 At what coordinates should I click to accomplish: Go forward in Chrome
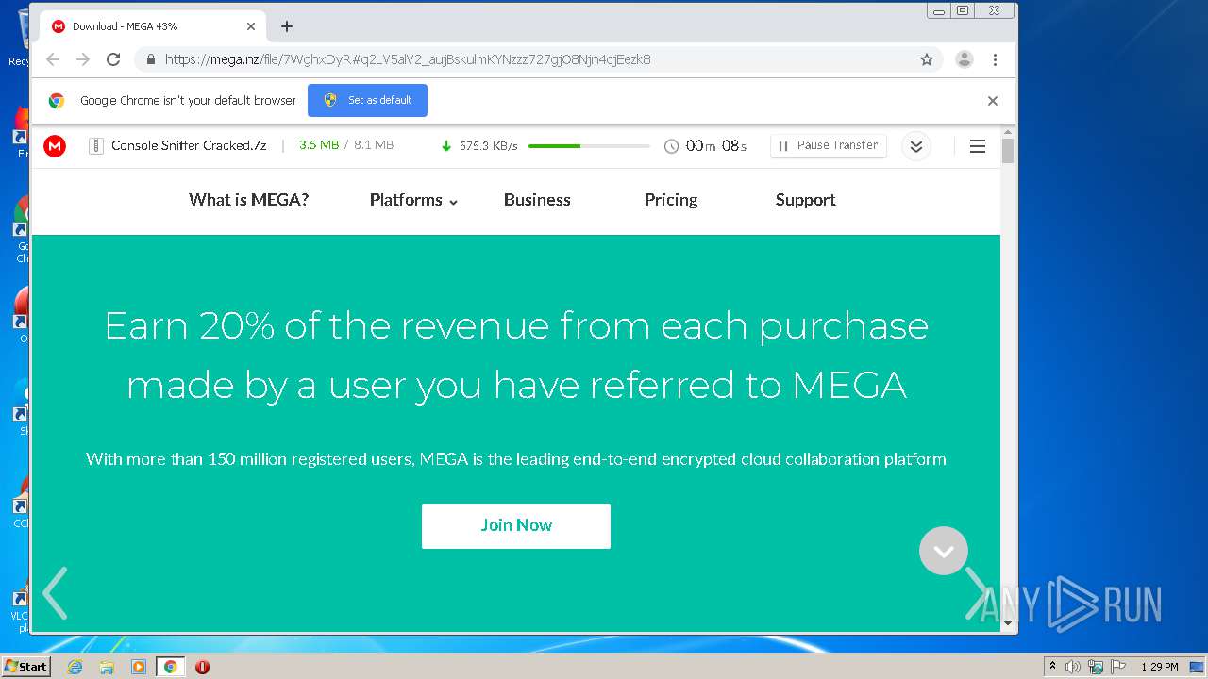pyautogui.click(x=83, y=59)
